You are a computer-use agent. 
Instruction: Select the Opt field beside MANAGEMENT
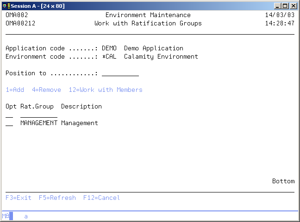[x=9, y=123]
